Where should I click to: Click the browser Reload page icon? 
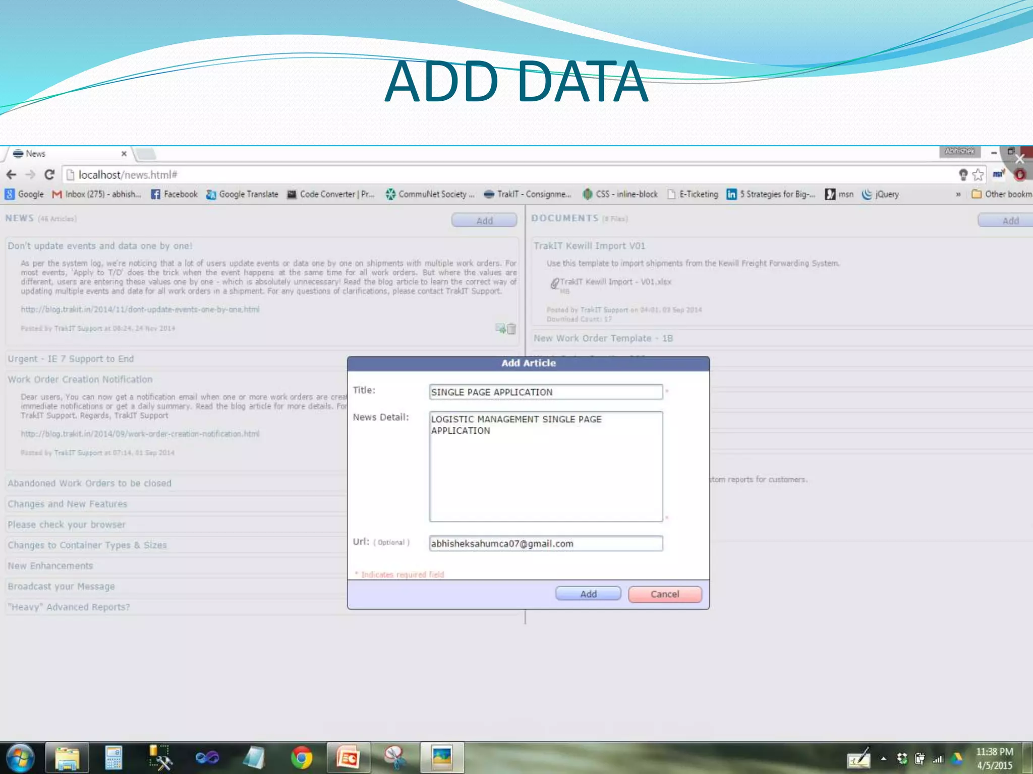(49, 175)
